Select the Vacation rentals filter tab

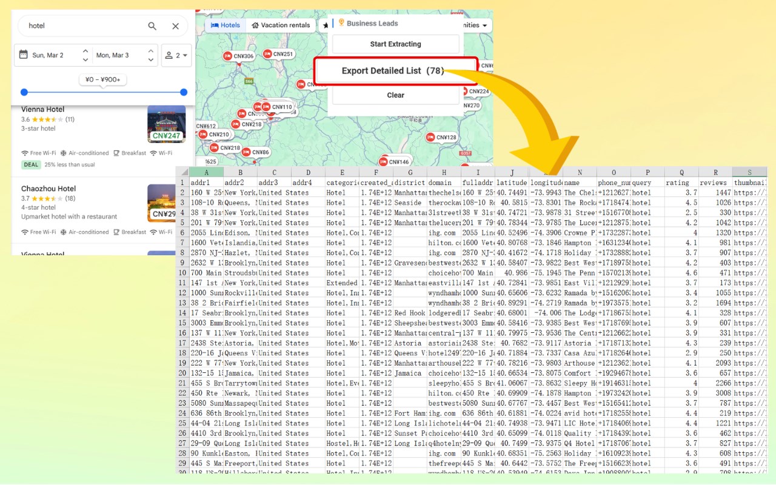(x=281, y=25)
